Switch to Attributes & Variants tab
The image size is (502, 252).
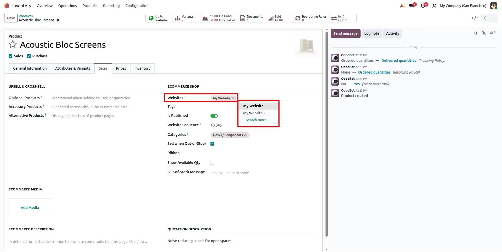pos(73,68)
